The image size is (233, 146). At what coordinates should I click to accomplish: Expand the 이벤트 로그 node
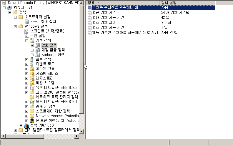tap(26, 64)
